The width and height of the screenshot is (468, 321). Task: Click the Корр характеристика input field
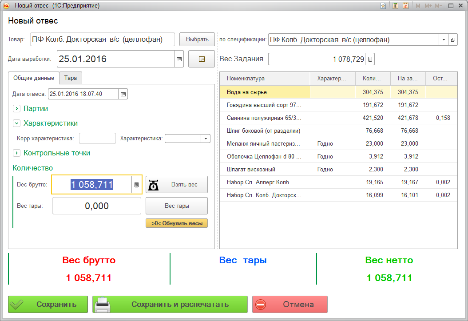pos(97,139)
